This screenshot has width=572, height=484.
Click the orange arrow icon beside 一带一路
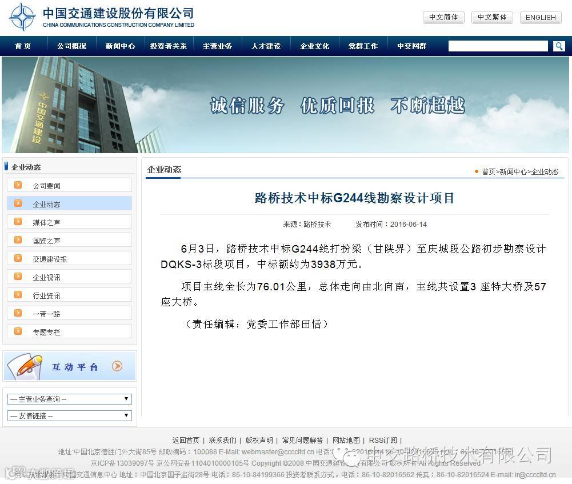tap(18, 313)
